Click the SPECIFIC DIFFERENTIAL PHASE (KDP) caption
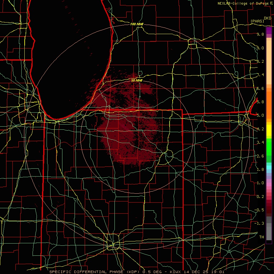This screenshot has height=274, width=274. 94,272
